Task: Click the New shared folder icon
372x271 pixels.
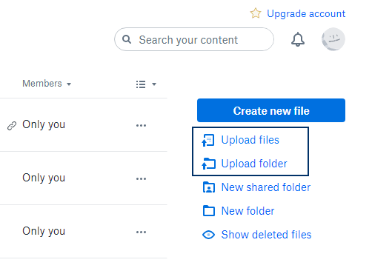Action: point(209,187)
